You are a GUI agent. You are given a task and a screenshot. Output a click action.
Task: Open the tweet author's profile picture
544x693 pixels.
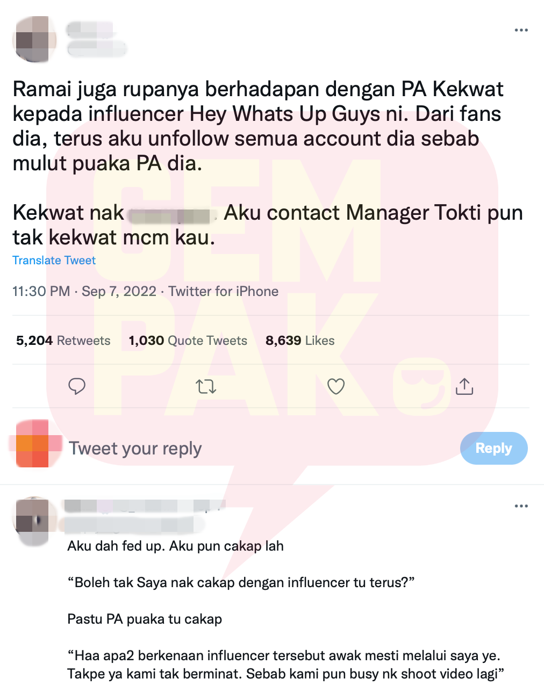(34, 39)
